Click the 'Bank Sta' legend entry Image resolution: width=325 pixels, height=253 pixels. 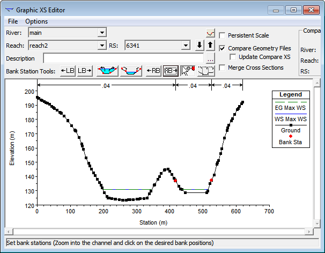coord(290,142)
